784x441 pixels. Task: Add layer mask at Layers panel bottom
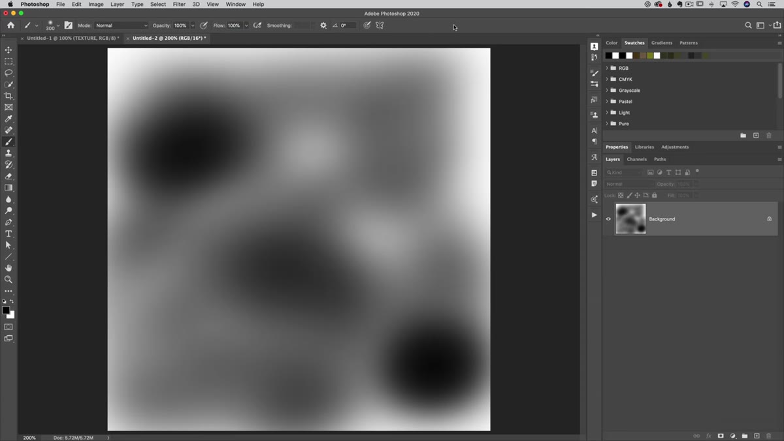click(721, 436)
